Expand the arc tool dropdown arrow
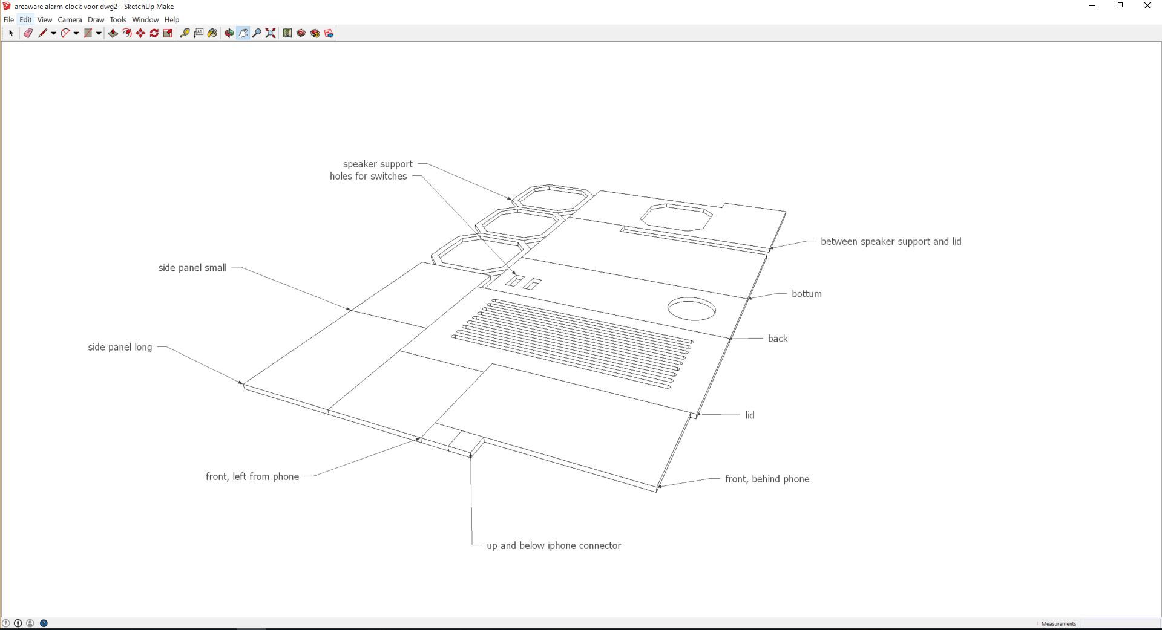Viewport: 1162px width, 630px height. pyautogui.click(x=76, y=33)
